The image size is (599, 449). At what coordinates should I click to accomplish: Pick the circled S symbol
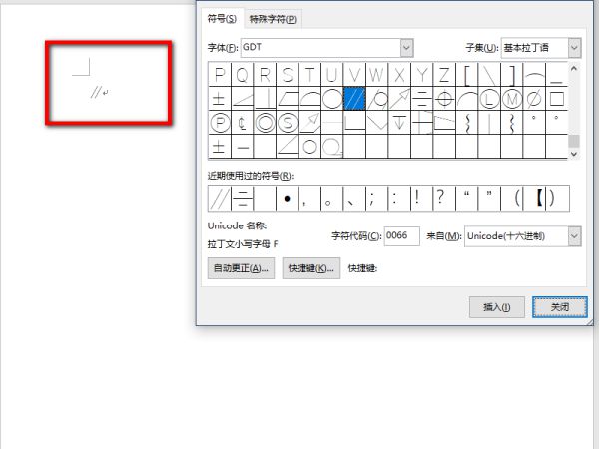(287, 122)
